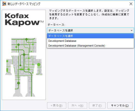Viewport: 135px width, 111px height.
Task: Select Development Database from the list
Action: pos(90,41)
